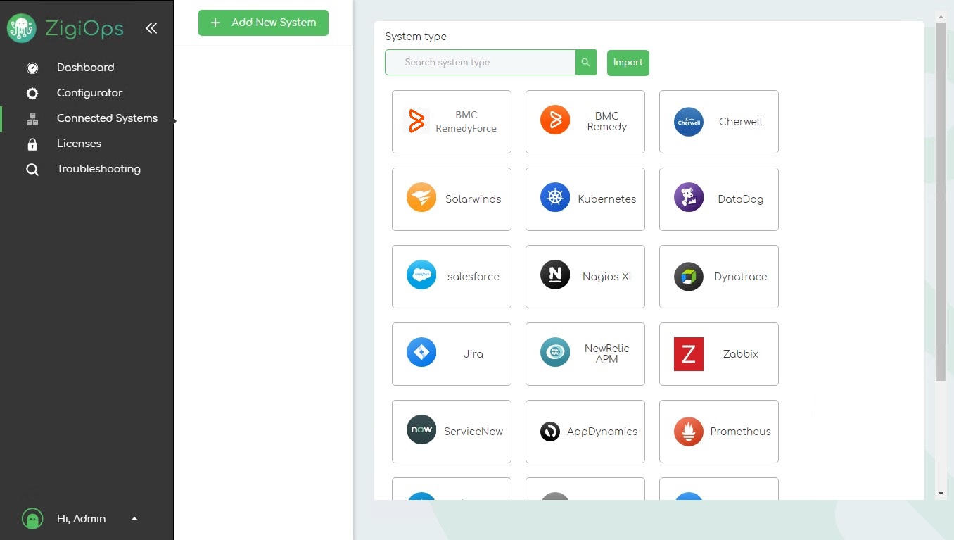Pick the Prometheus system tile
The width and height of the screenshot is (954, 540).
(x=718, y=432)
